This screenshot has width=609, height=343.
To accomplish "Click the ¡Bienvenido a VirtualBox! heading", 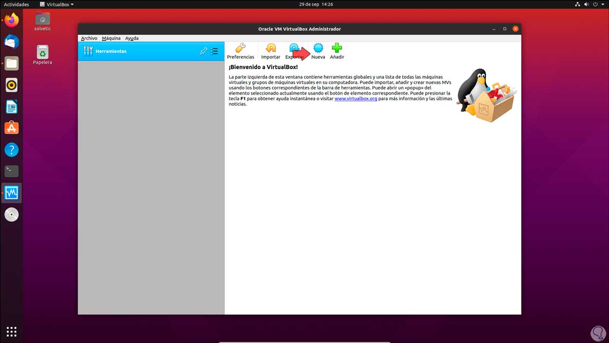I will point(263,67).
